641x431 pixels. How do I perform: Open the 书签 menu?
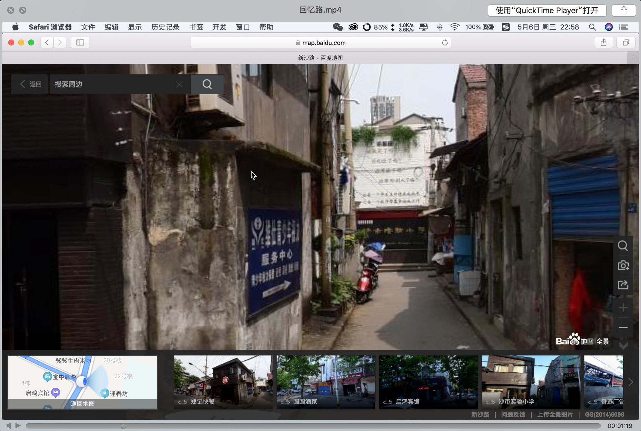point(196,27)
